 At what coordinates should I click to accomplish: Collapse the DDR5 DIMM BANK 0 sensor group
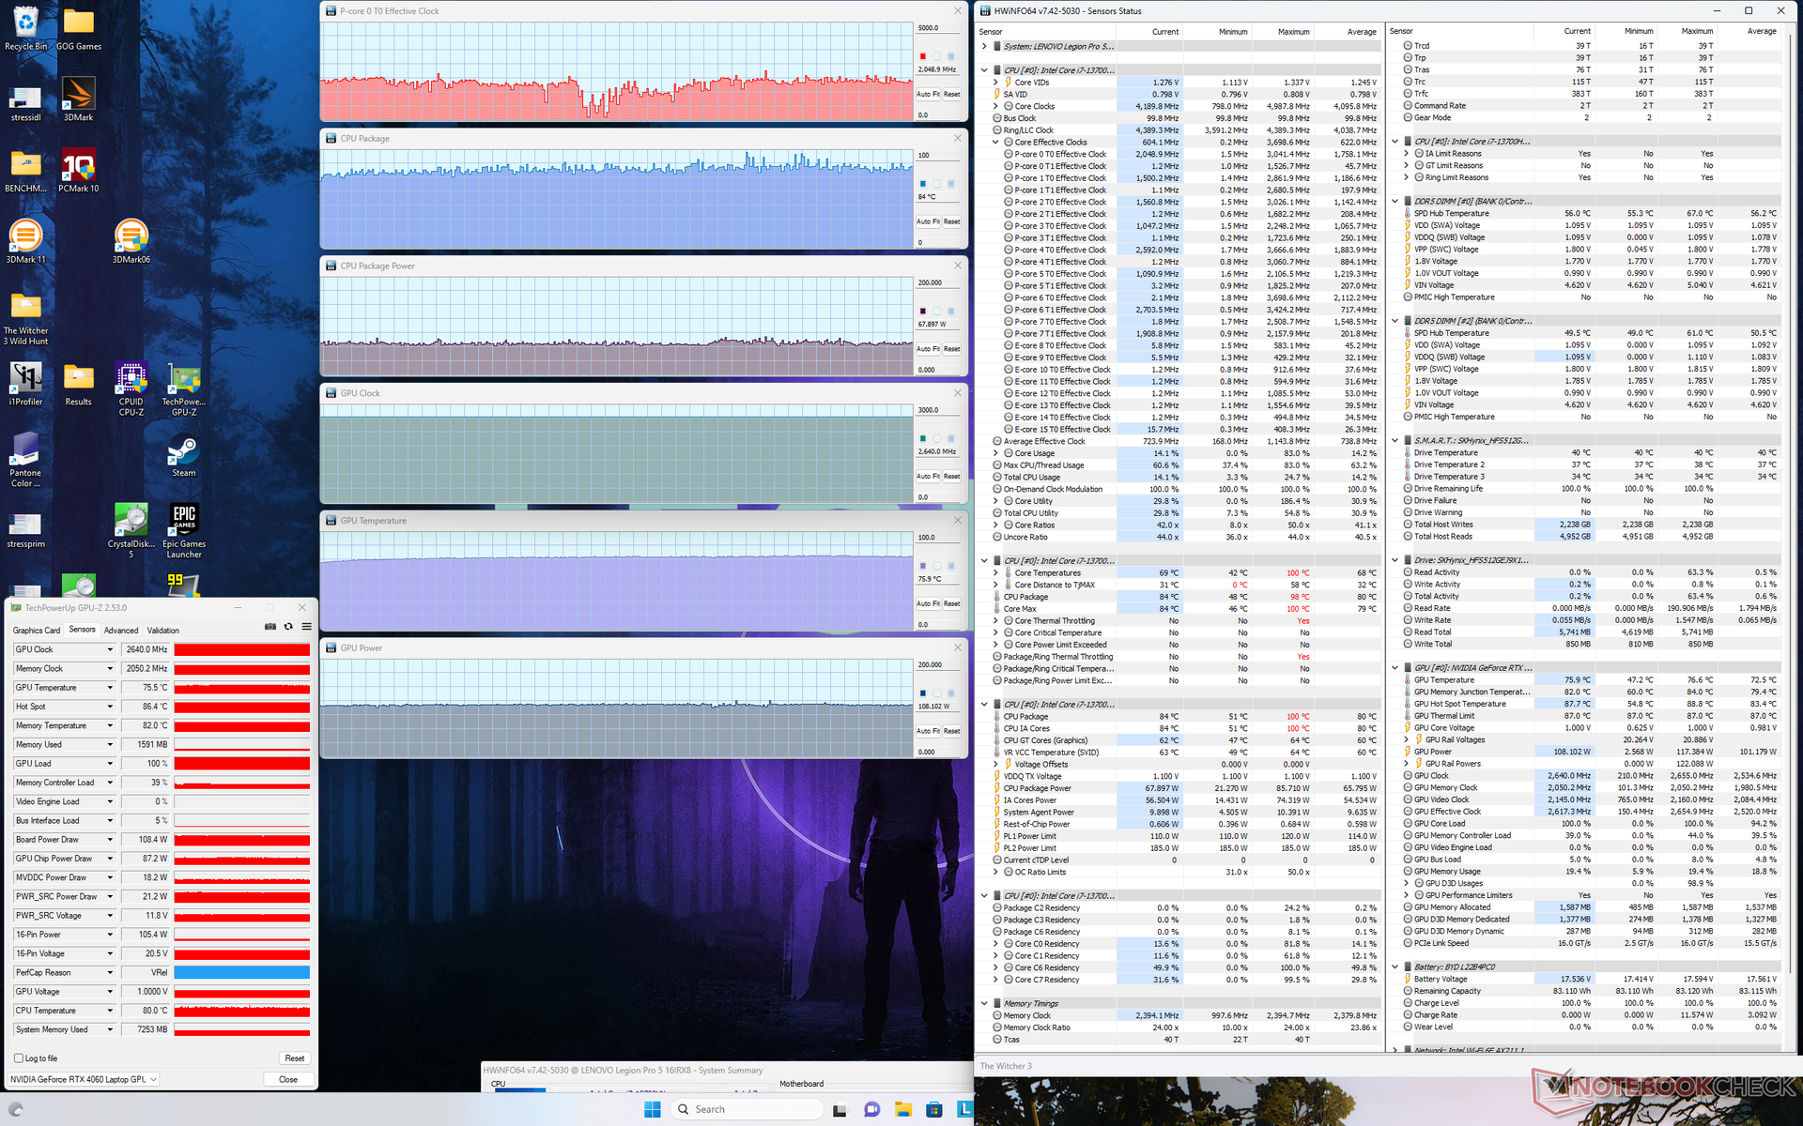(x=1395, y=202)
